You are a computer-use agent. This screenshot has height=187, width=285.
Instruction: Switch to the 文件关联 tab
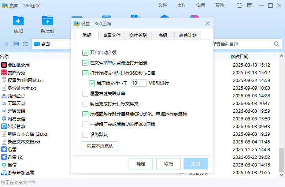[138, 35]
